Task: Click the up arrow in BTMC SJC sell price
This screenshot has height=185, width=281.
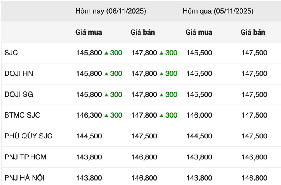Action: pyautogui.click(x=162, y=115)
